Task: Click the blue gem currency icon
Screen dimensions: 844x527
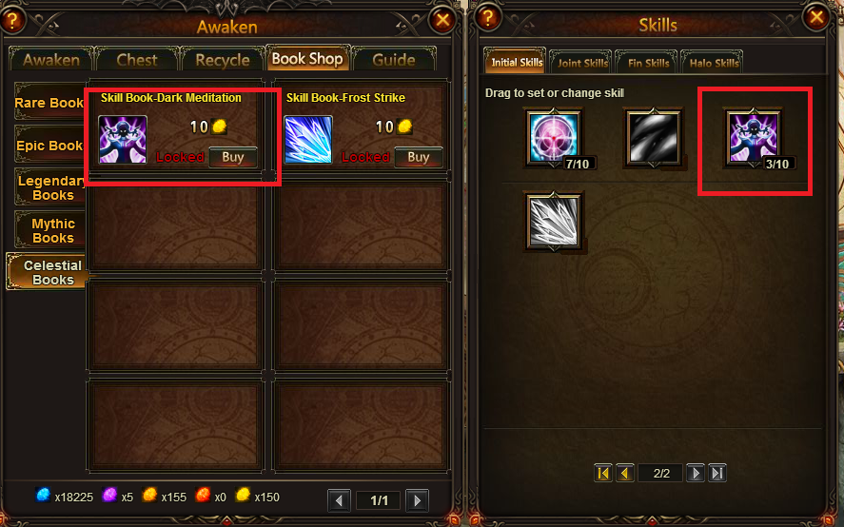Action: click(43, 495)
